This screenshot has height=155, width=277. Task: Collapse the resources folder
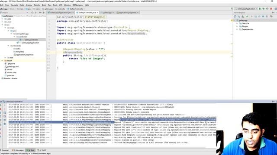pos(8,46)
